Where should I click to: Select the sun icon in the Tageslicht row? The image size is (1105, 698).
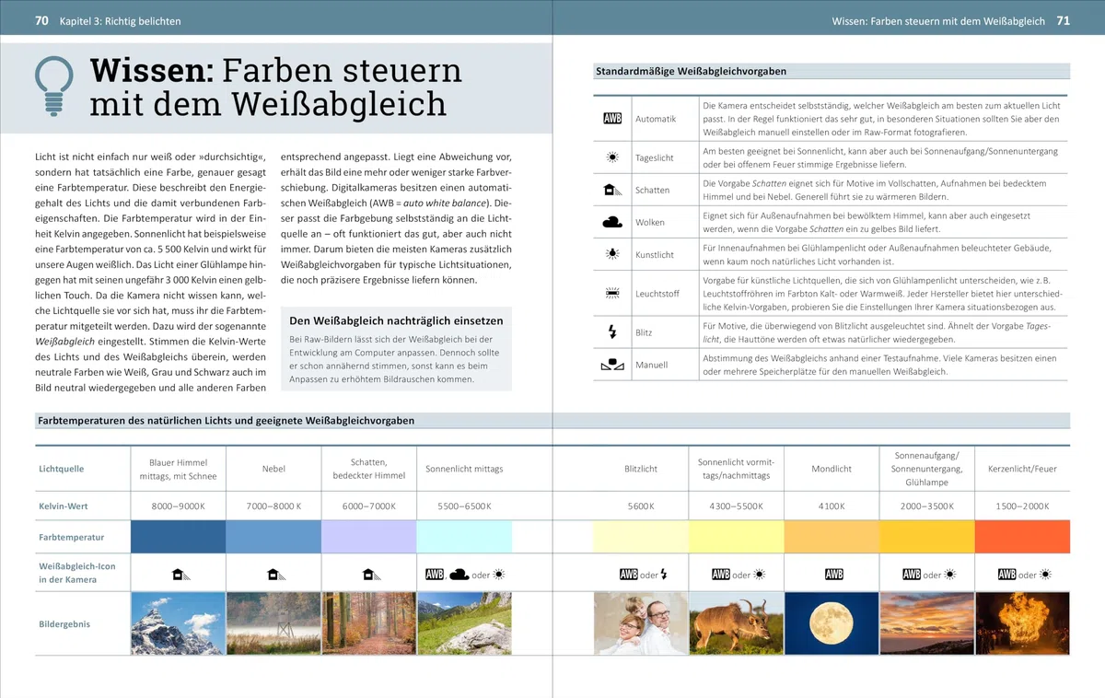coord(612,157)
